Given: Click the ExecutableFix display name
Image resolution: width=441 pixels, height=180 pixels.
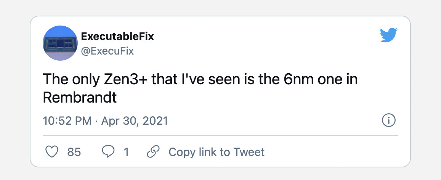Looking at the screenshot, I should [x=117, y=36].
